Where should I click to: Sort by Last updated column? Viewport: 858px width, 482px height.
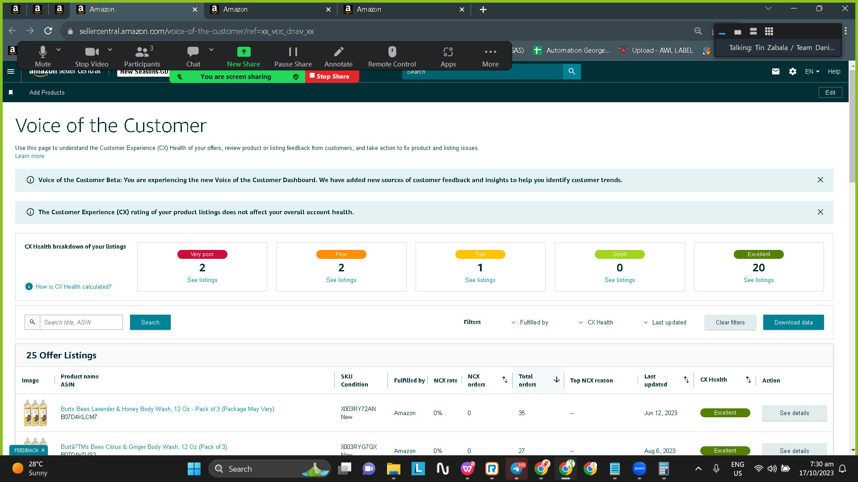[686, 380]
